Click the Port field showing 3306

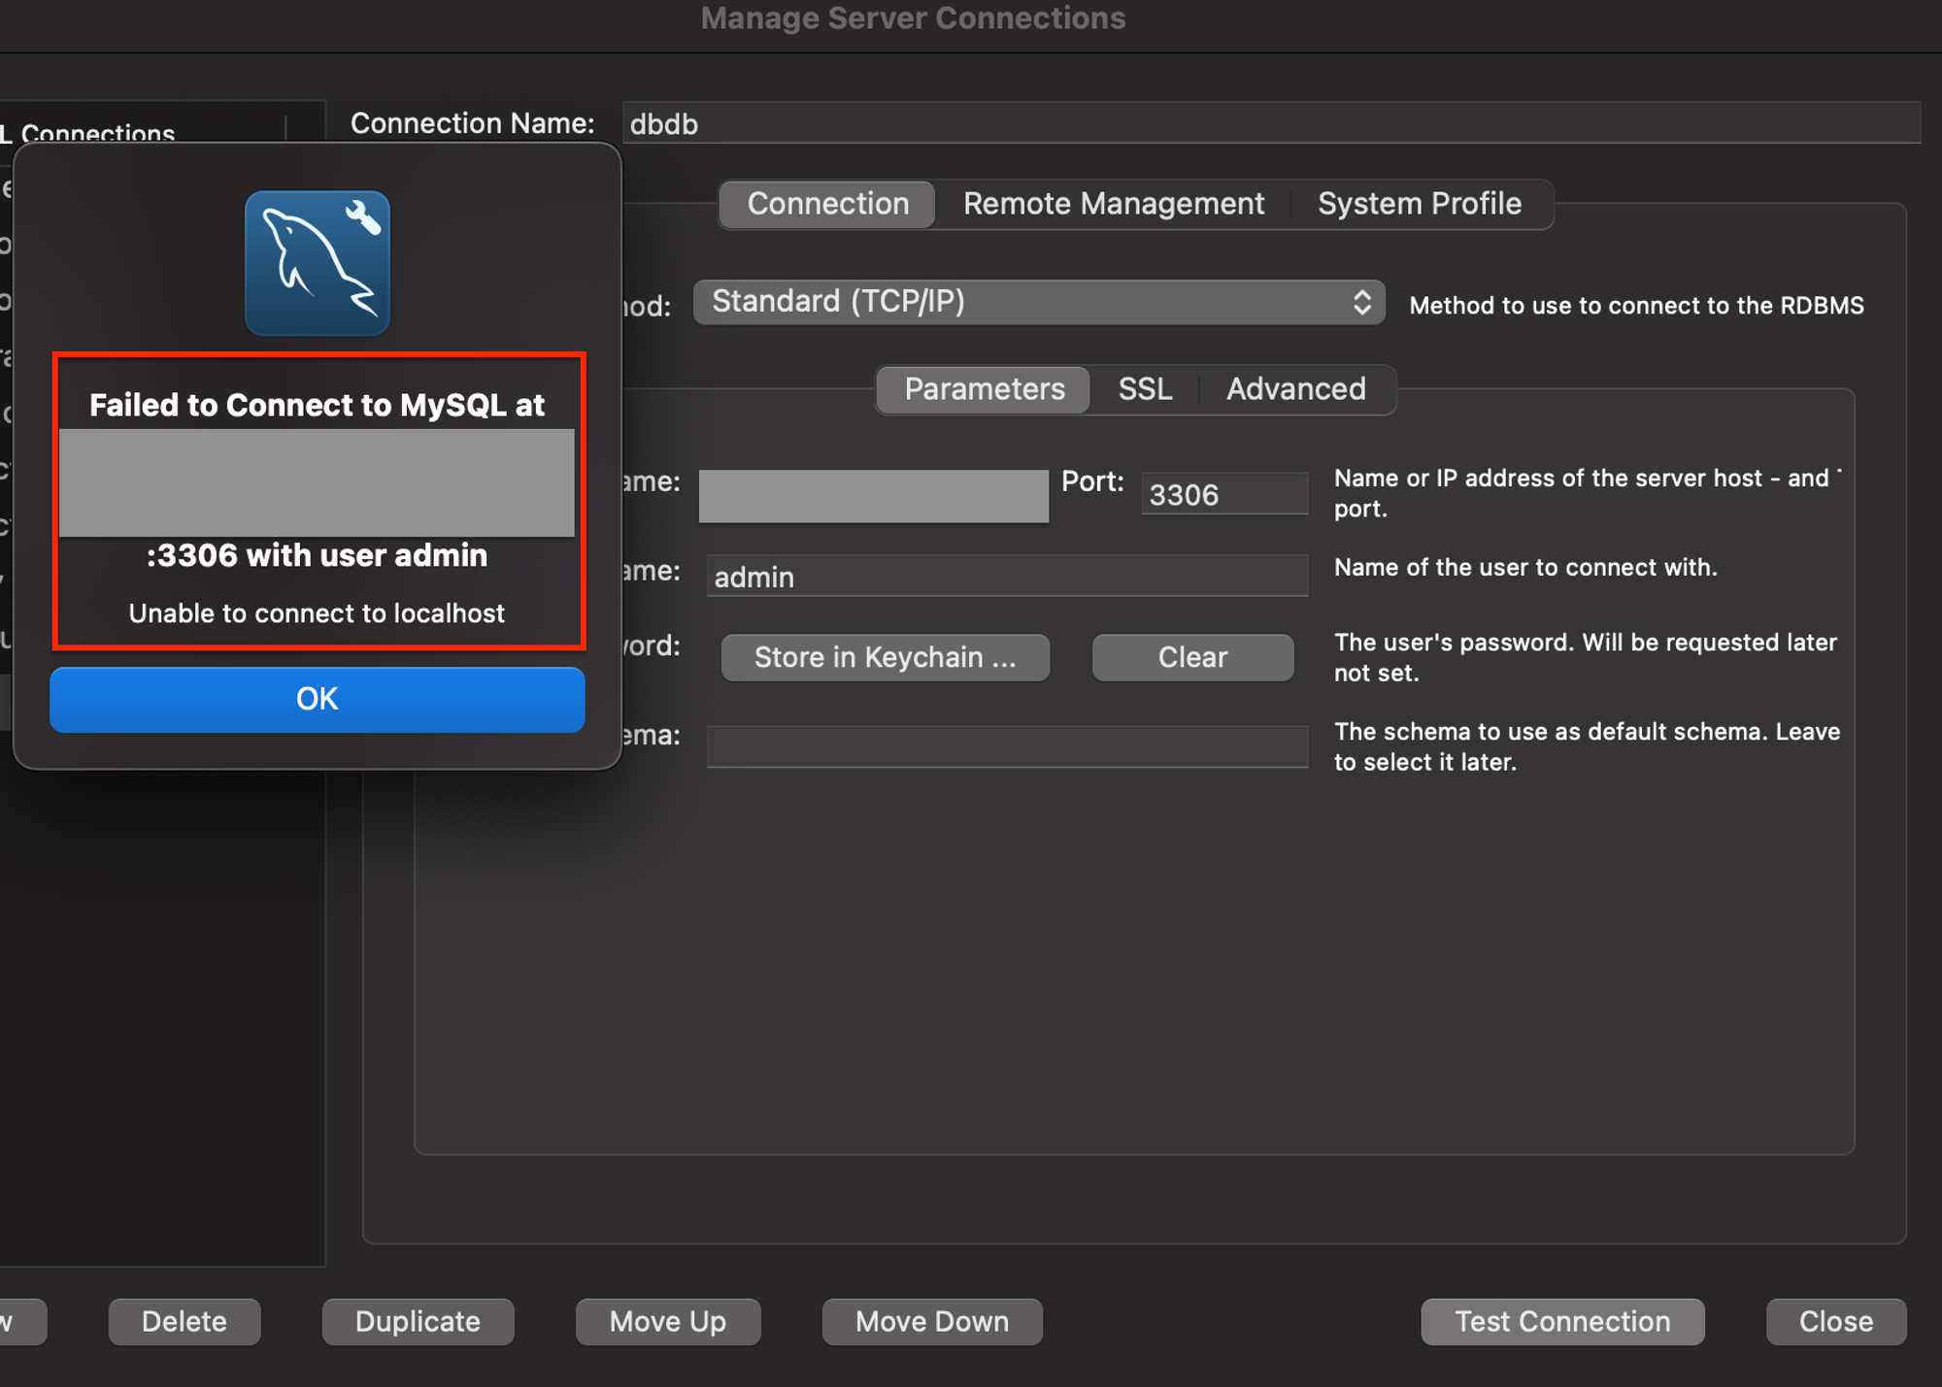tap(1223, 495)
